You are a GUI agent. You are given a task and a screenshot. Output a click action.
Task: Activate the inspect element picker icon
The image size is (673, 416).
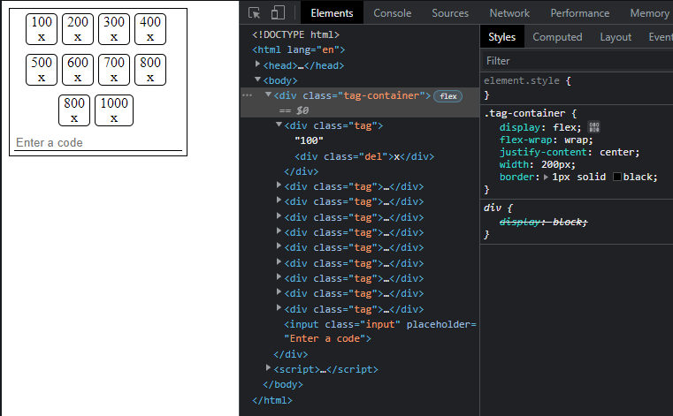pyautogui.click(x=254, y=13)
